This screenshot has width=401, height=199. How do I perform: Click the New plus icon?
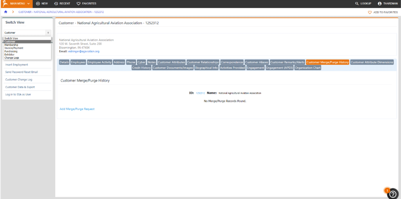(x=38, y=4)
